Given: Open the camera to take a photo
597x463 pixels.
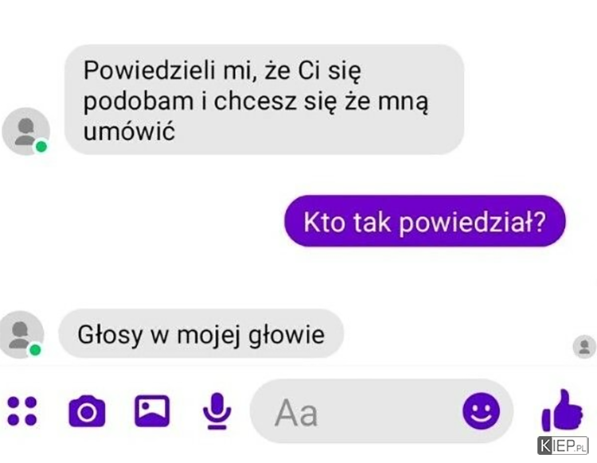Looking at the screenshot, I should [88, 411].
